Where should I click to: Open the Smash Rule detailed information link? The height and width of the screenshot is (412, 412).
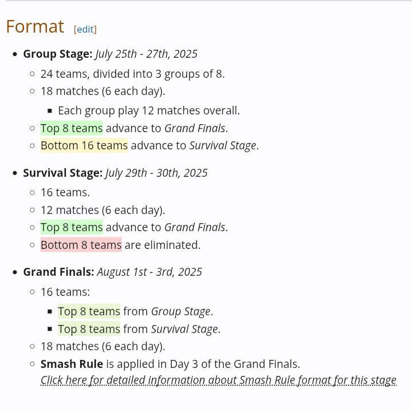pyautogui.click(x=219, y=380)
